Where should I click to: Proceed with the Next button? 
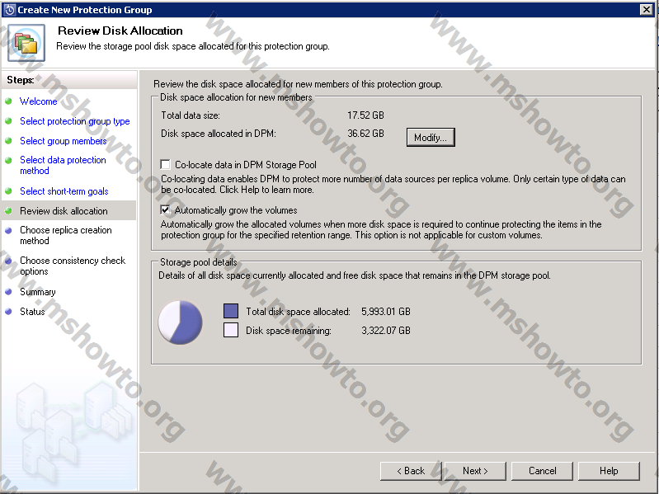[x=474, y=471]
